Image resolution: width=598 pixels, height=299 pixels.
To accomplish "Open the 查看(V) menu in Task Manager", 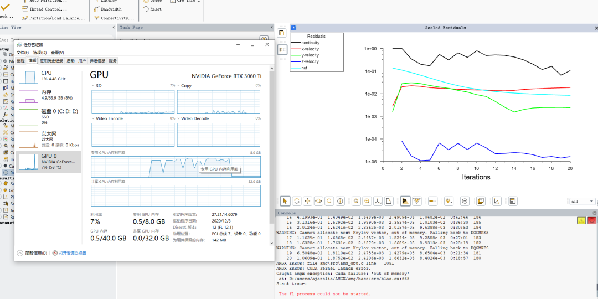I will [57, 53].
